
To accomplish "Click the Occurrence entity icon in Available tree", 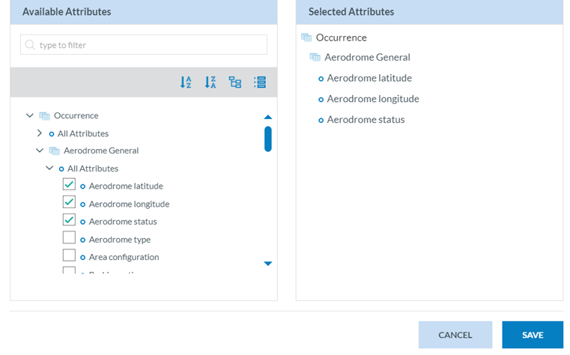I will pyautogui.click(x=44, y=115).
